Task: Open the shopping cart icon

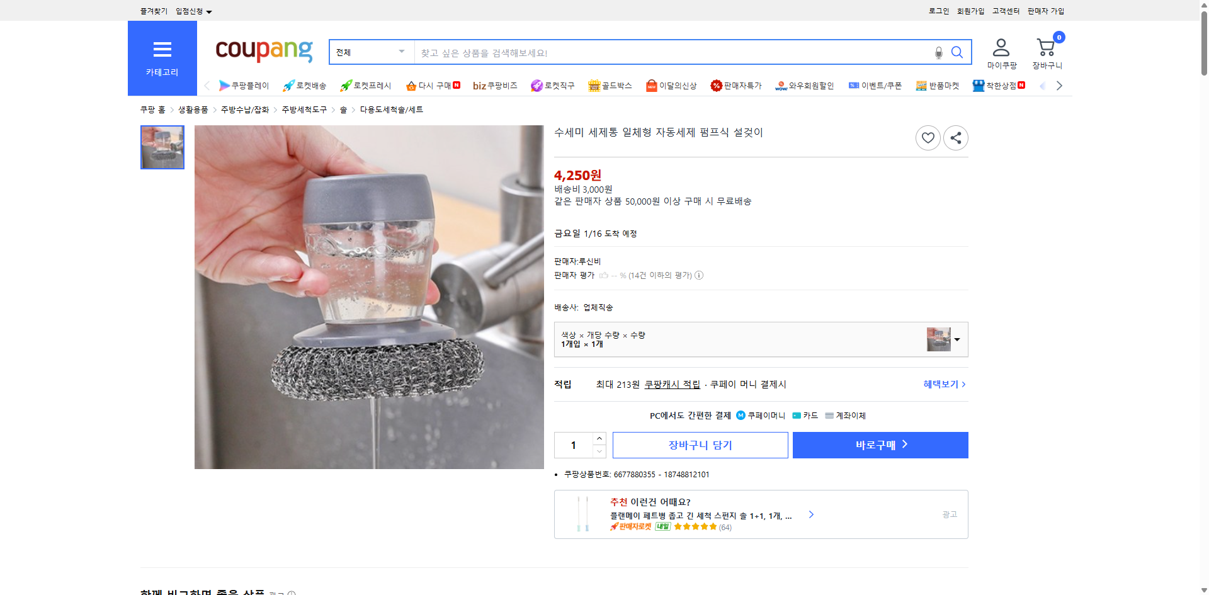Action: [x=1045, y=47]
